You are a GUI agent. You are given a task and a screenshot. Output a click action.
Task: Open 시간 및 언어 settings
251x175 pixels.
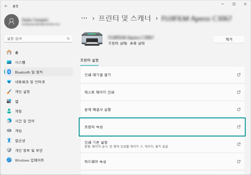[x=38, y=121]
